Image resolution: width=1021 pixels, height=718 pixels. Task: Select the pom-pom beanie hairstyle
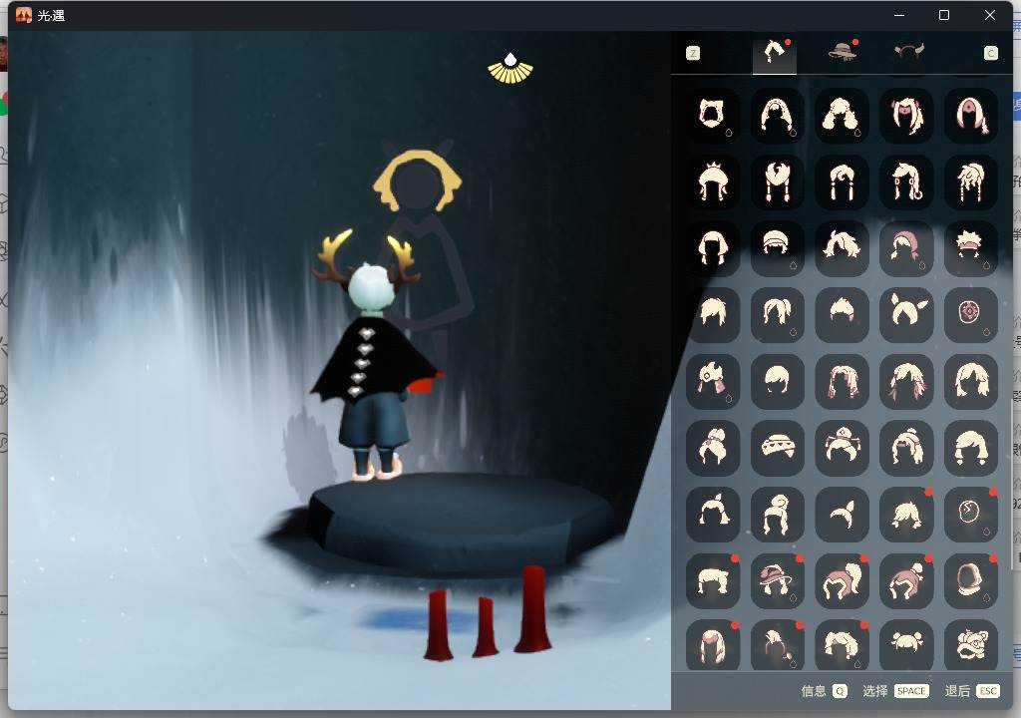click(x=906, y=580)
